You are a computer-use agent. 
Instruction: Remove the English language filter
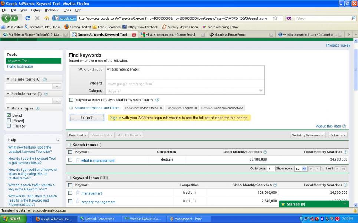(x=196, y=108)
